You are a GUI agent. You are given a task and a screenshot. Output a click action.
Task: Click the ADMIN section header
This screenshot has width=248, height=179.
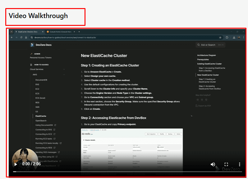click(x=35, y=54)
